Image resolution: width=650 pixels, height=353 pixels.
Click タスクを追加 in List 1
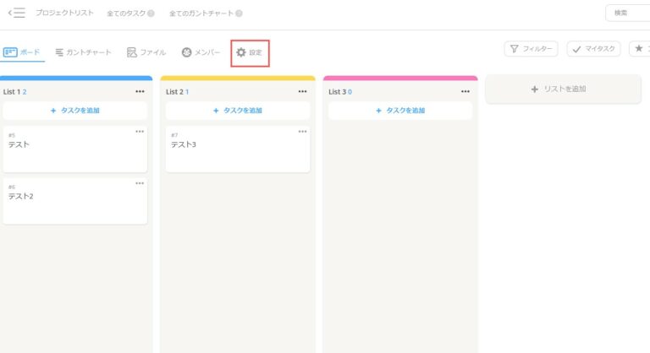click(74, 111)
